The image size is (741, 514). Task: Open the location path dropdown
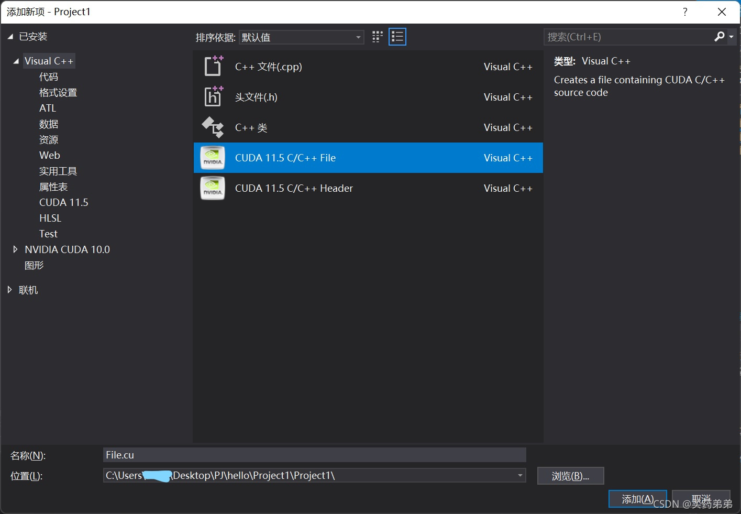pyautogui.click(x=520, y=476)
